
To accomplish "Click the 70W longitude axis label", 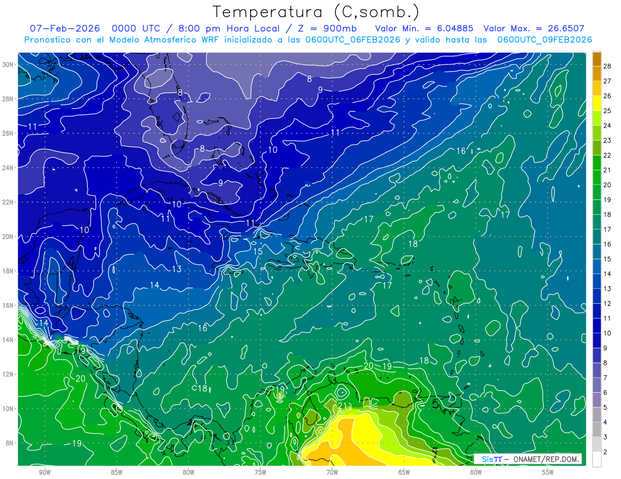I will tap(332, 472).
